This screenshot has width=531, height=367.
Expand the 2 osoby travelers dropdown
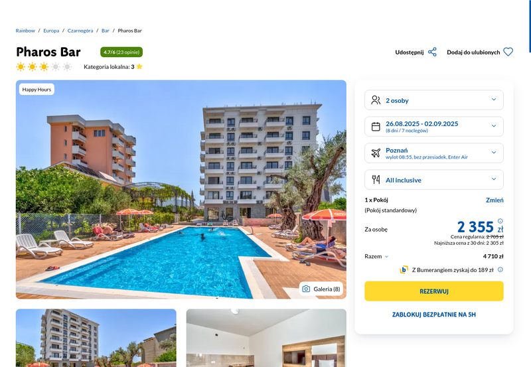click(x=434, y=100)
